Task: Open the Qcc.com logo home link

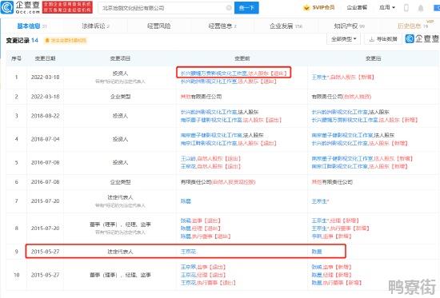Action: point(20,7)
